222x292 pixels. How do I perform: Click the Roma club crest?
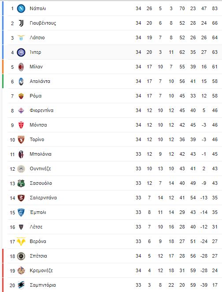[x=21, y=96]
